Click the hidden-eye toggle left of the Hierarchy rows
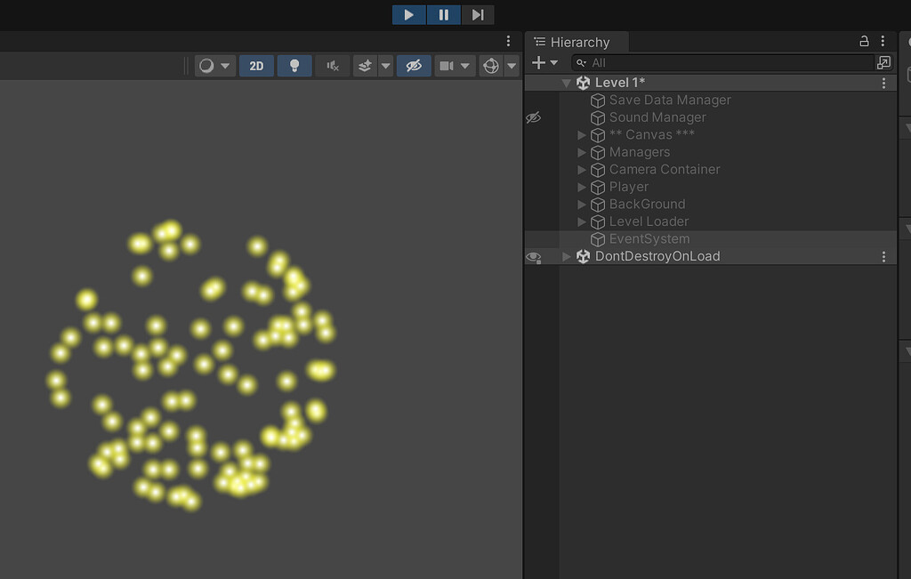This screenshot has height=579, width=911. [x=533, y=117]
